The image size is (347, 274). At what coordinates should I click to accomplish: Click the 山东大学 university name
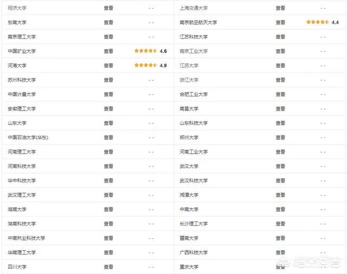tap(17, 123)
